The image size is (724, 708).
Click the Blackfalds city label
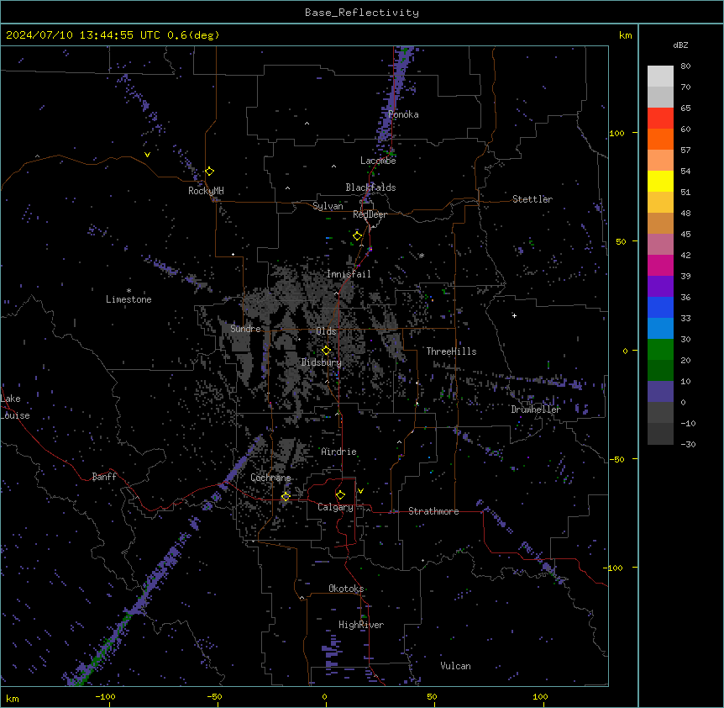click(x=370, y=188)
